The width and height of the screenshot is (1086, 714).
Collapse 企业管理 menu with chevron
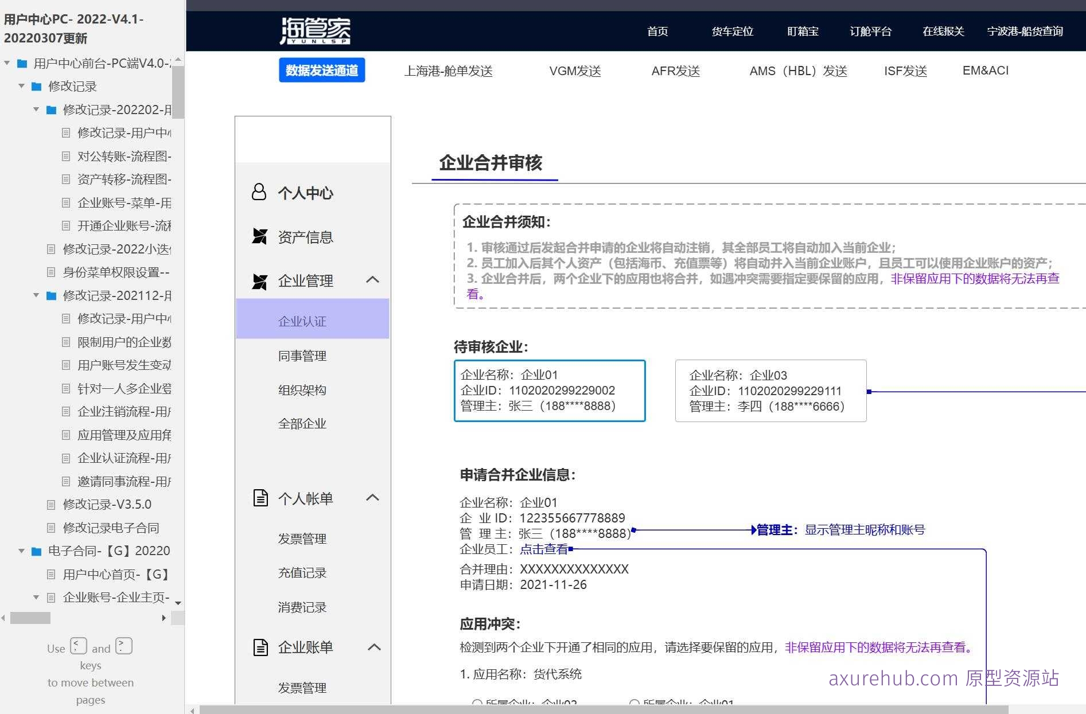tap(372, 280)
